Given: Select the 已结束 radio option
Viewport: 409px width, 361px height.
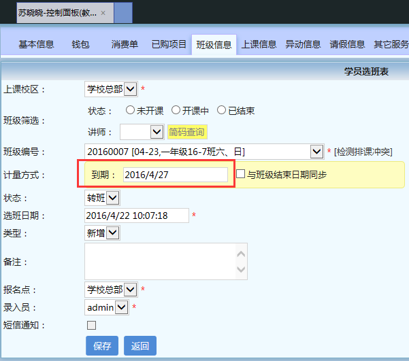Looking at the screenshot, I should pos(221,110).
